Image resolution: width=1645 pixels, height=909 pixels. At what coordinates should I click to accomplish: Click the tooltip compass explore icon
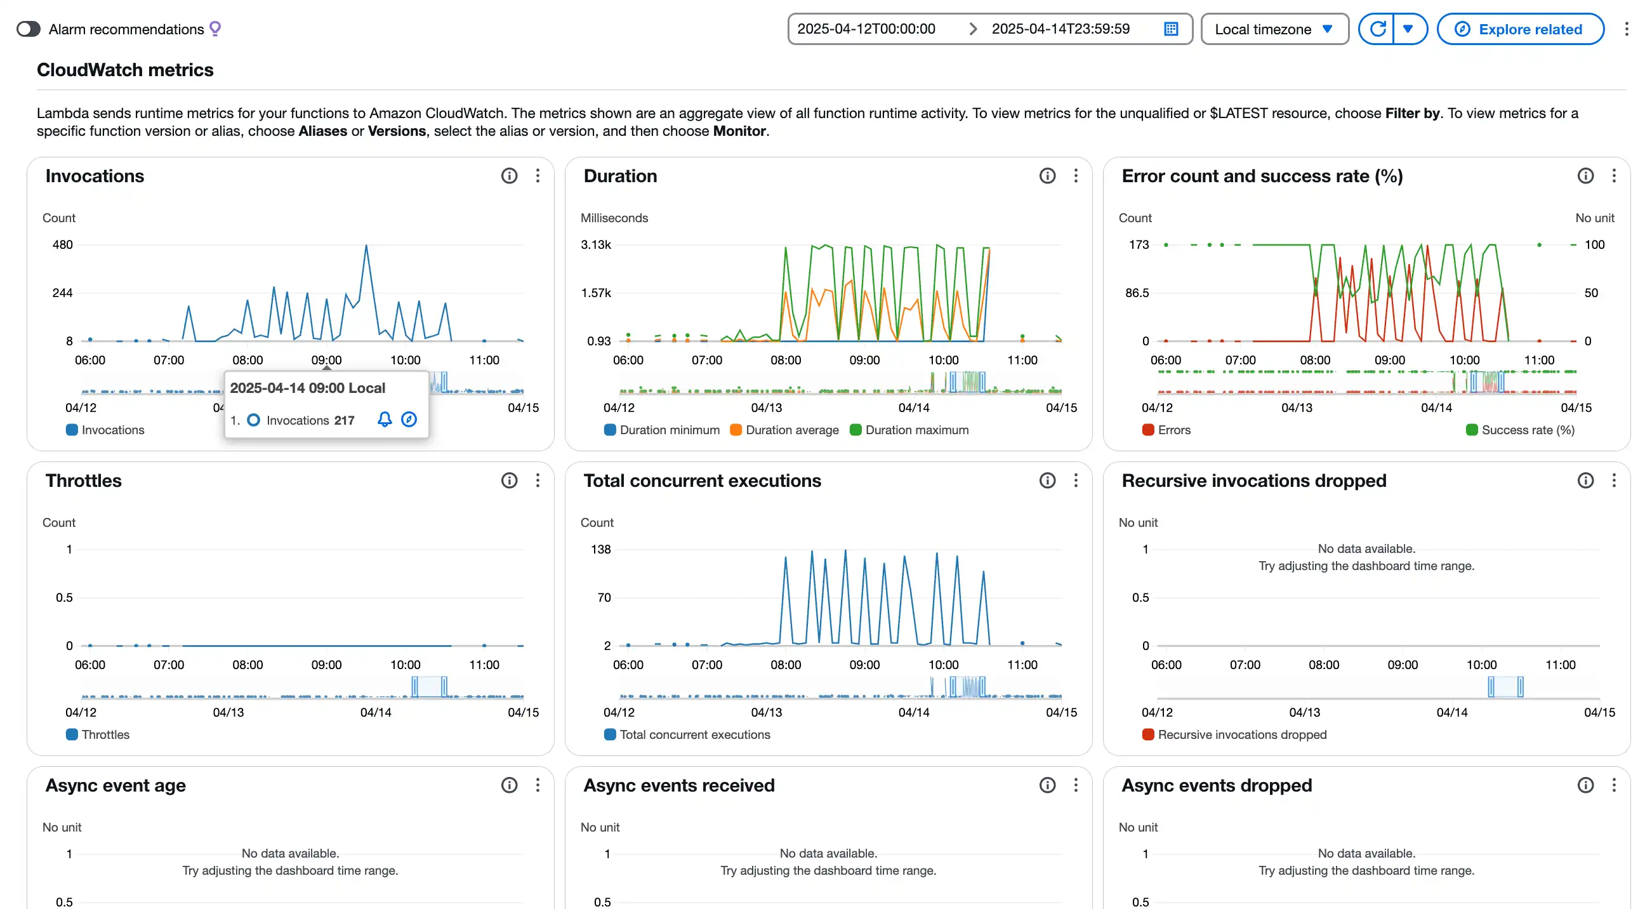[409, 420]
